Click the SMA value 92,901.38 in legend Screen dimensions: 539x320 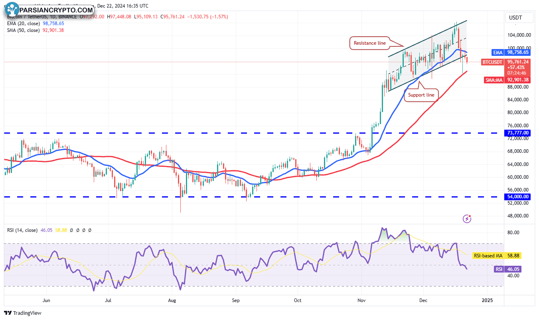click(x=53, y=30)
